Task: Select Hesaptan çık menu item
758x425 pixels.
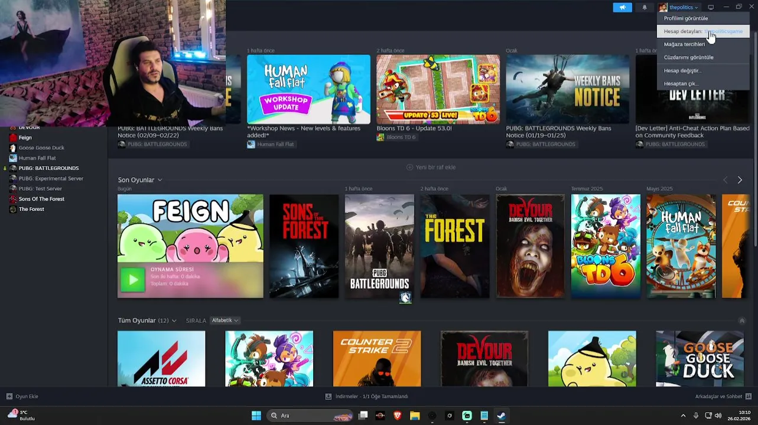Action: coord(703,83)
